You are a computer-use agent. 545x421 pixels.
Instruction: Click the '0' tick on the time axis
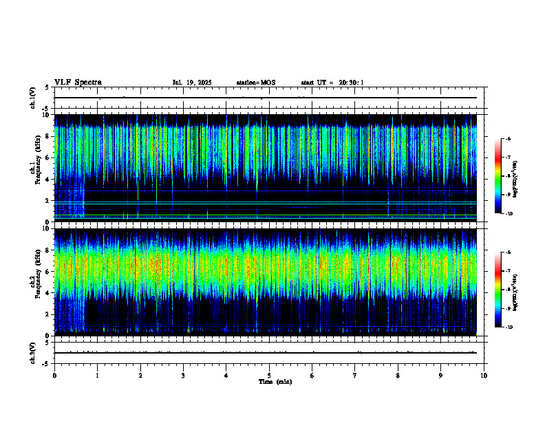[54, 376]
